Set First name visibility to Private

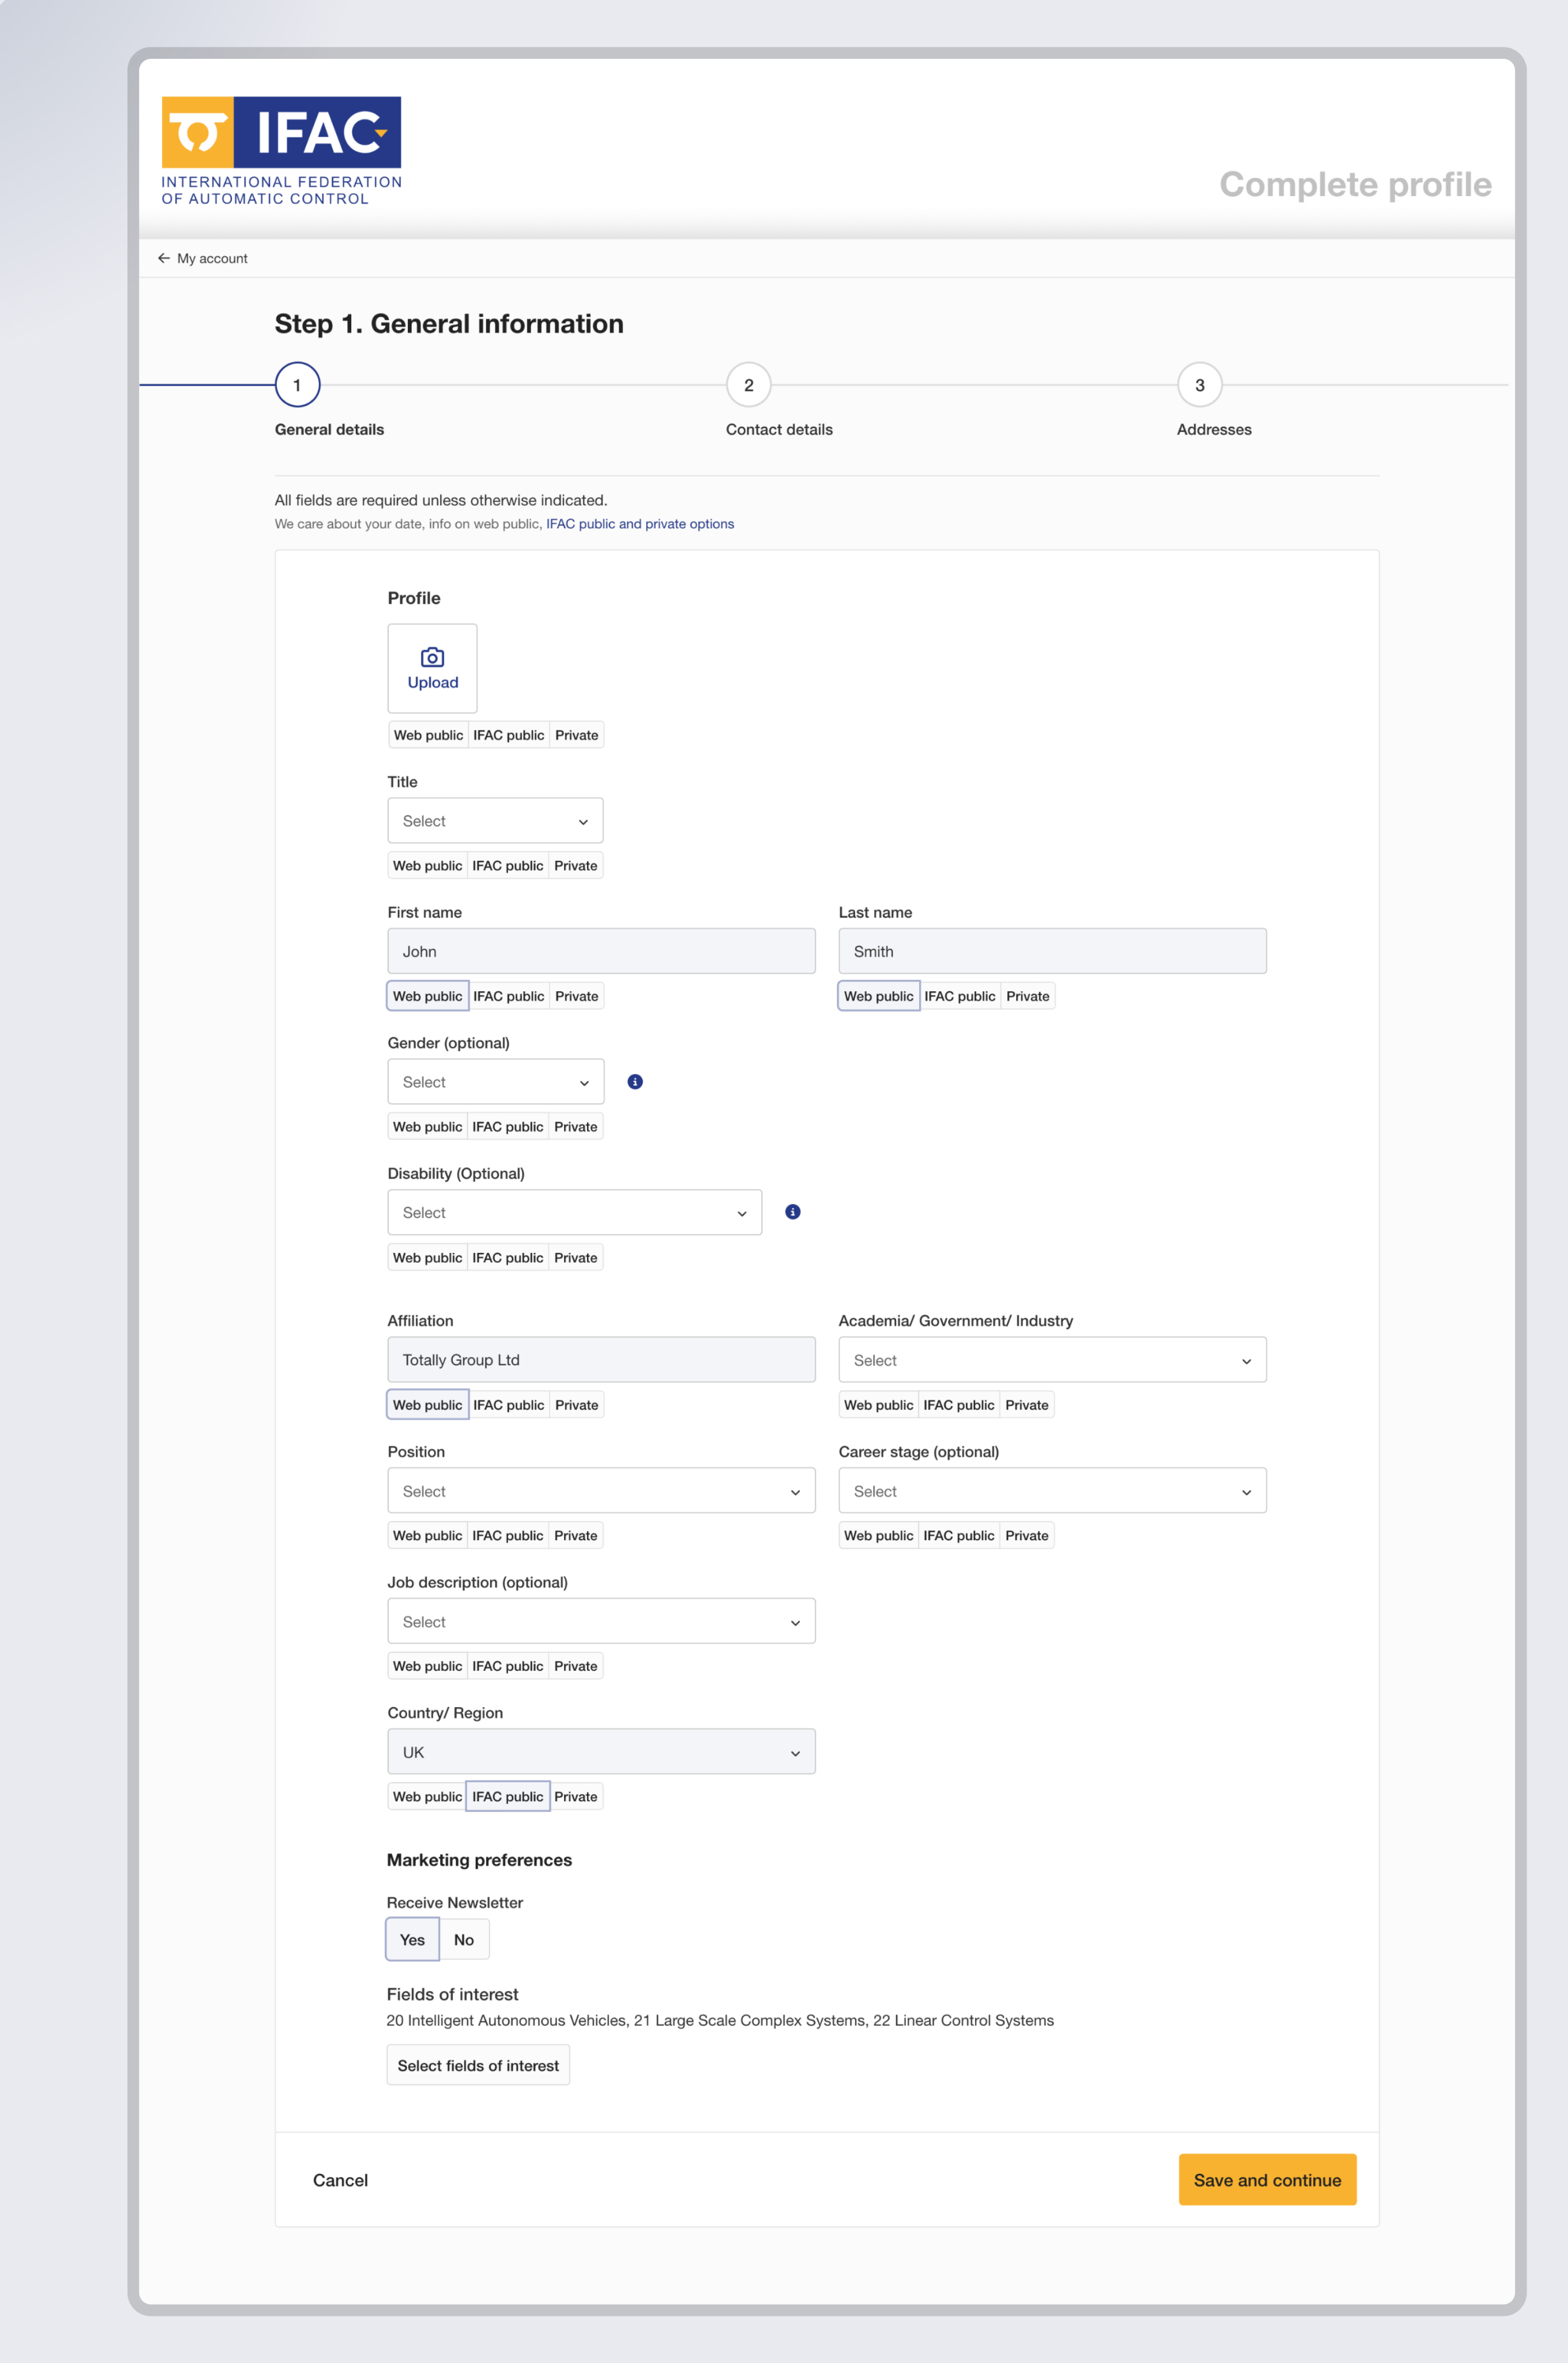[576, 996]
